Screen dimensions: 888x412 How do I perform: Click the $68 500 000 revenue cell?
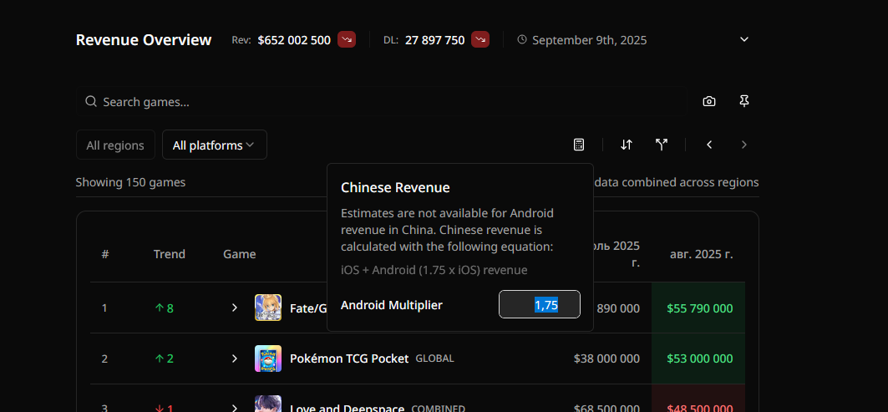click(x=606, y=408)
